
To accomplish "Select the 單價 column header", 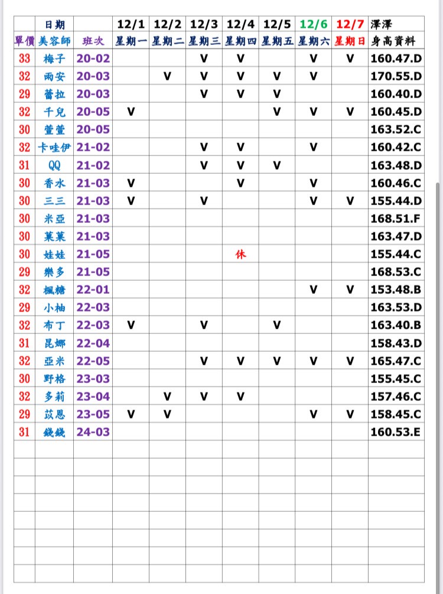I will [x=24, y=41].
